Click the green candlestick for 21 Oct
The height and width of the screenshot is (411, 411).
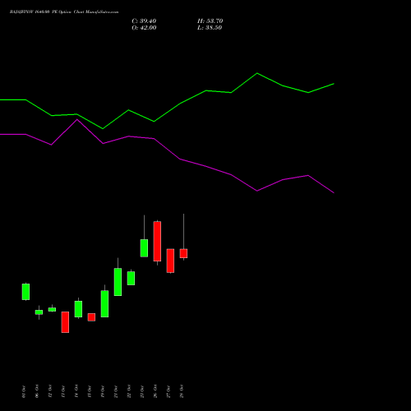(x=118, y=282)
